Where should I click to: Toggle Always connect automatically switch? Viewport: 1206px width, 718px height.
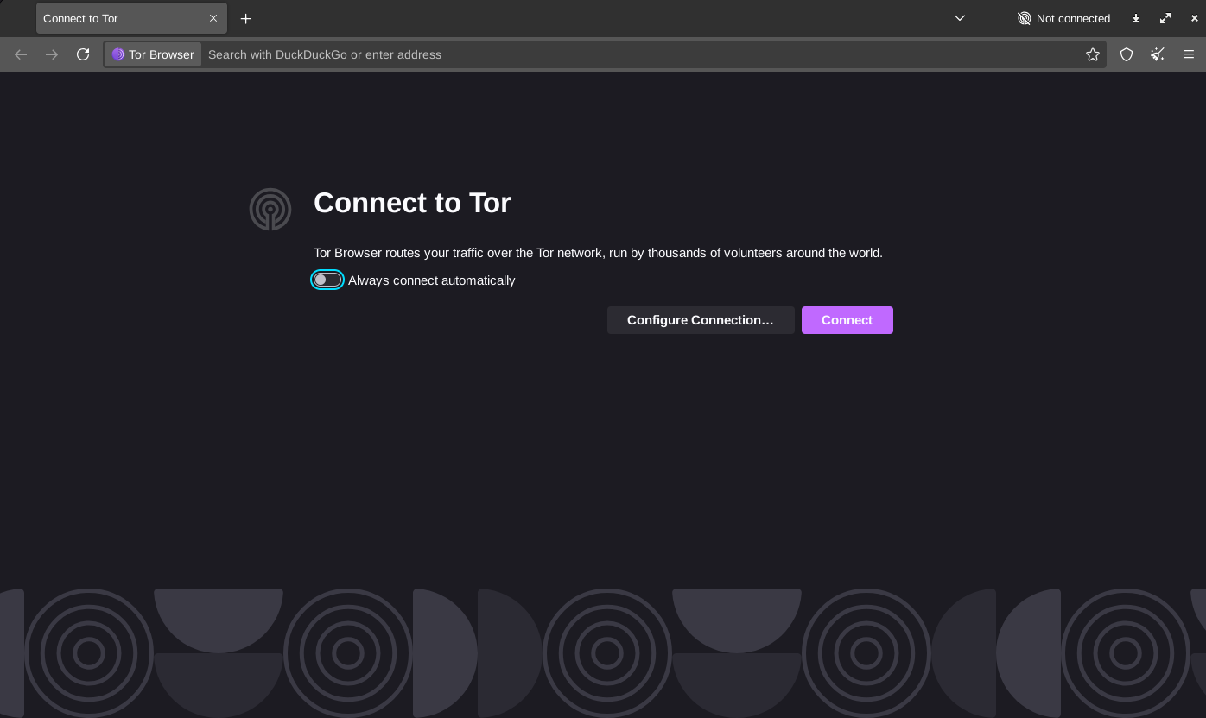click(327, 280)
